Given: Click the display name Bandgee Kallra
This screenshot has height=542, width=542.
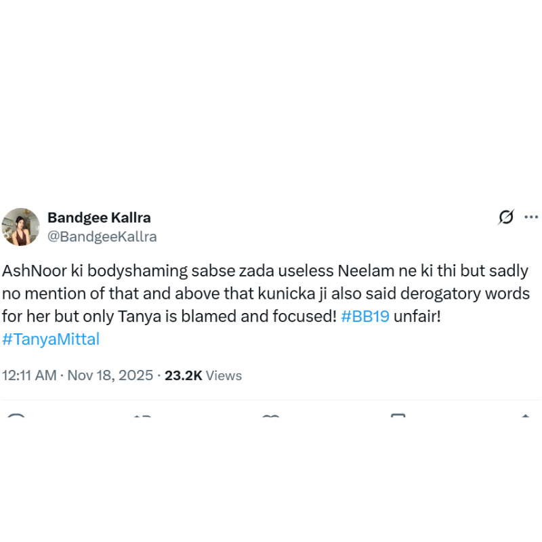Looking at the screenshot, I should (x=99, y=217).
